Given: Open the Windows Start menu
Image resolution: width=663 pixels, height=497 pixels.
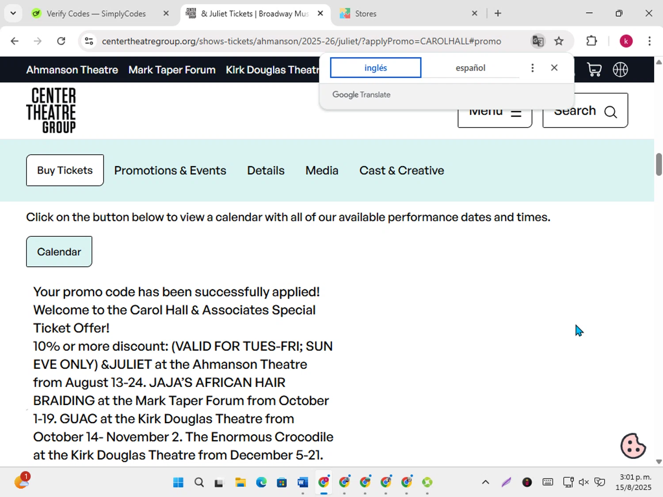Looking at the screenshot, I should pos(178,482).
